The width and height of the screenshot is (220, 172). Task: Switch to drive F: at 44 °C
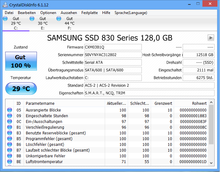pos(70,23)
